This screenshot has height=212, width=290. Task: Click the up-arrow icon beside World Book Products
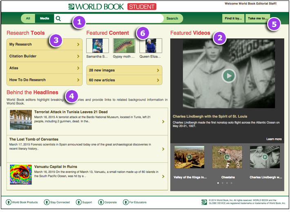(9, 202)
